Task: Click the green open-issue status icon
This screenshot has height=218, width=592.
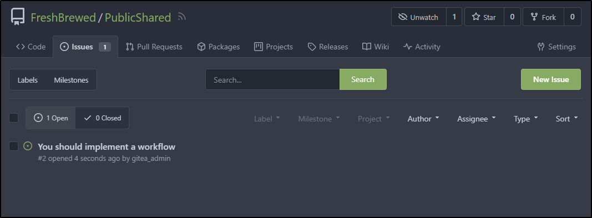Action: (x=28, y=146)
